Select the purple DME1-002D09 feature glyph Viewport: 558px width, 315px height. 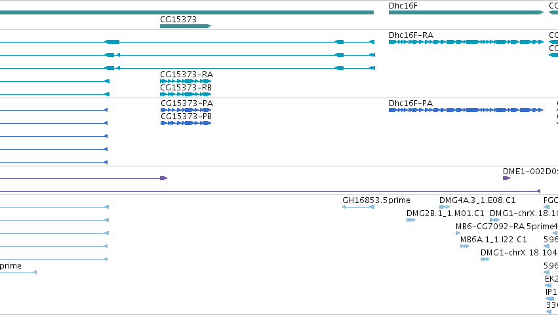coord(506,178)
